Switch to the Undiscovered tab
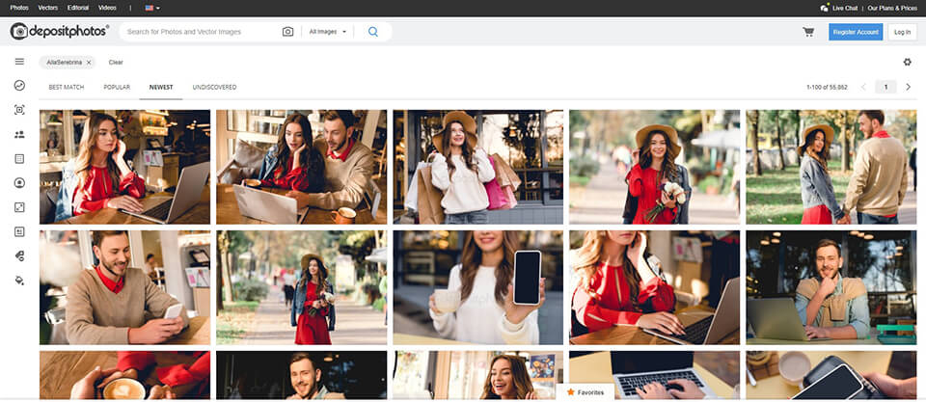Viewport: 926px width, 402px height. (x=214, y=87)
